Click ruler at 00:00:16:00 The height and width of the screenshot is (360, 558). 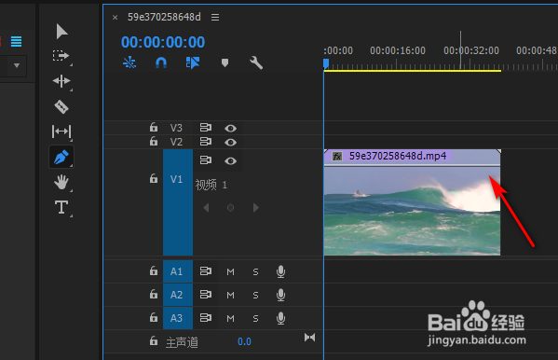point(398,50)
